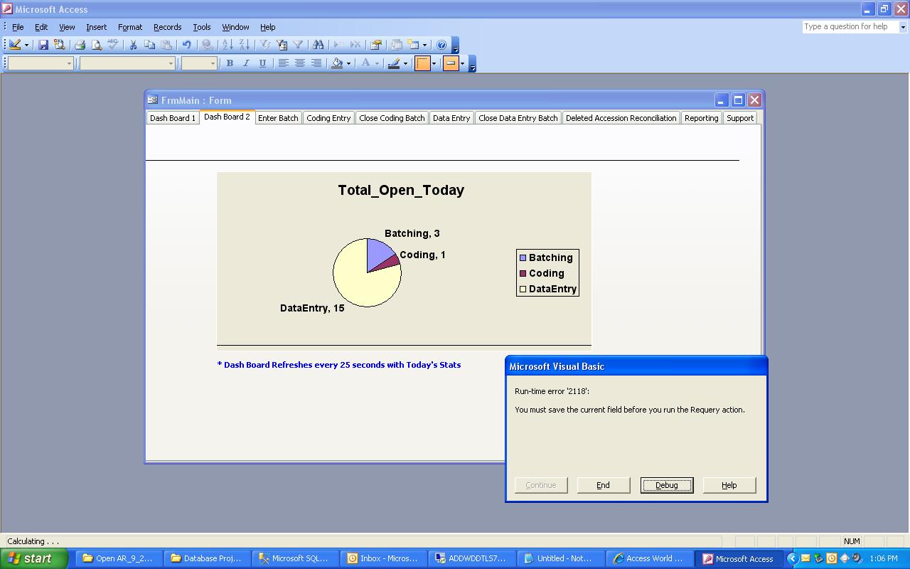Click the Total_Open_Today pie chart
The width and height of the screenshot is (910, 569).
click(x=367, y=272)
